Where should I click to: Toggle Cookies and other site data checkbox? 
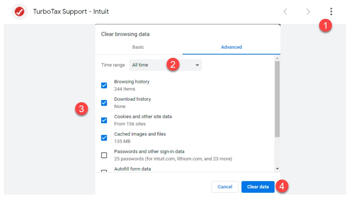click(104, 120)
